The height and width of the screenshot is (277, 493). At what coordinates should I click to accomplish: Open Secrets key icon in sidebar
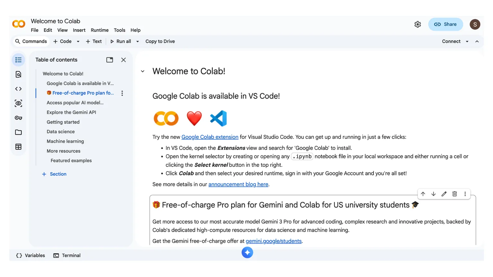(18, 118)
